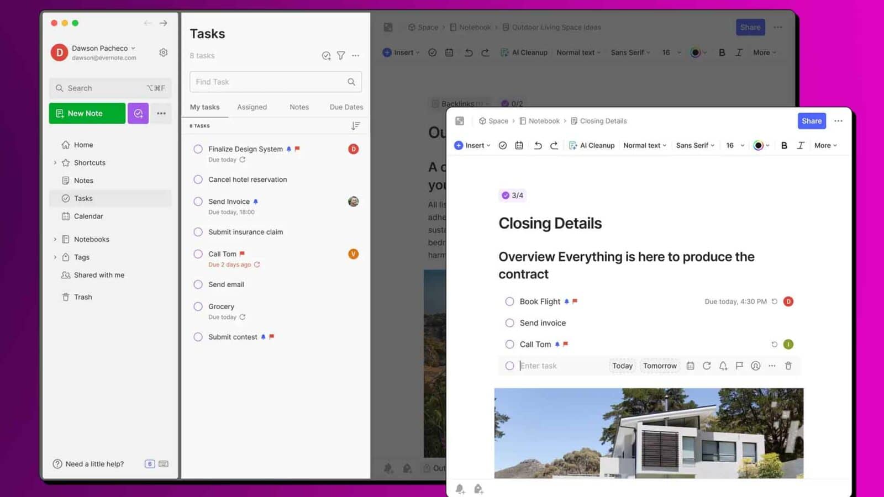Mark Finalize Design System task complete
Image resolution: width=884 pixels, height=497 pixels.
pyautogui.click(x=198, y=149)
